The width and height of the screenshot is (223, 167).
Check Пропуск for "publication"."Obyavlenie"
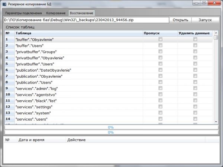click(160, 76)
